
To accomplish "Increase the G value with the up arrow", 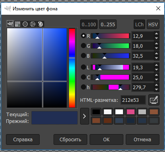I will point(157,43).
